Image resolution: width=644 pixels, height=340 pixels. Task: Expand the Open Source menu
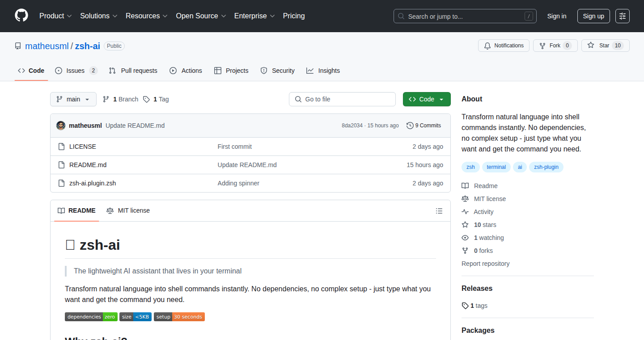coord(201,16)
